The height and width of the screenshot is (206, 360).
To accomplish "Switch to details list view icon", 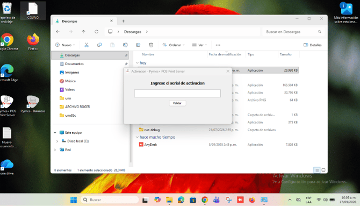I will [x=317, y=170].
